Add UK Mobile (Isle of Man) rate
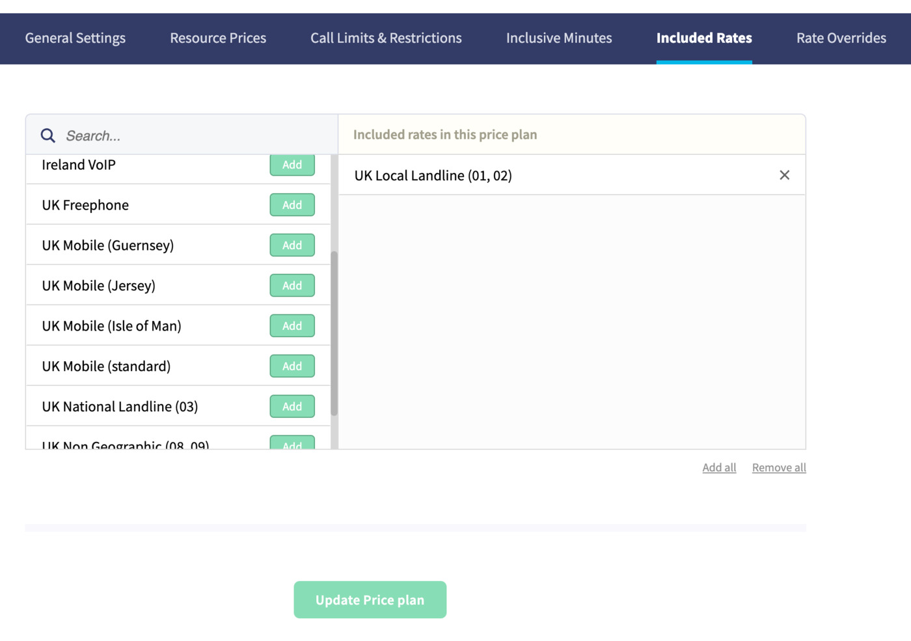911x641 pixels. point(292,326)
